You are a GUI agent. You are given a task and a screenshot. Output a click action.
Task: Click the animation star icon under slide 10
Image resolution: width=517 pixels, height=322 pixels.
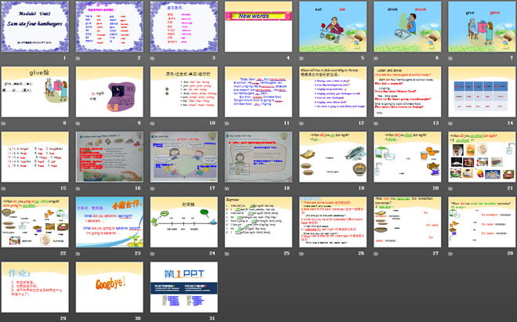[x=153, y=123]
